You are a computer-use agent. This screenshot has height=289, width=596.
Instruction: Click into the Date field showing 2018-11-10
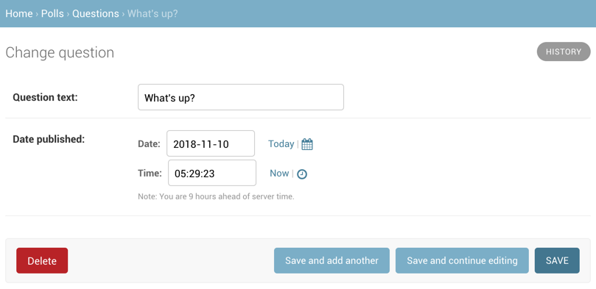click(x=211, y=143)
